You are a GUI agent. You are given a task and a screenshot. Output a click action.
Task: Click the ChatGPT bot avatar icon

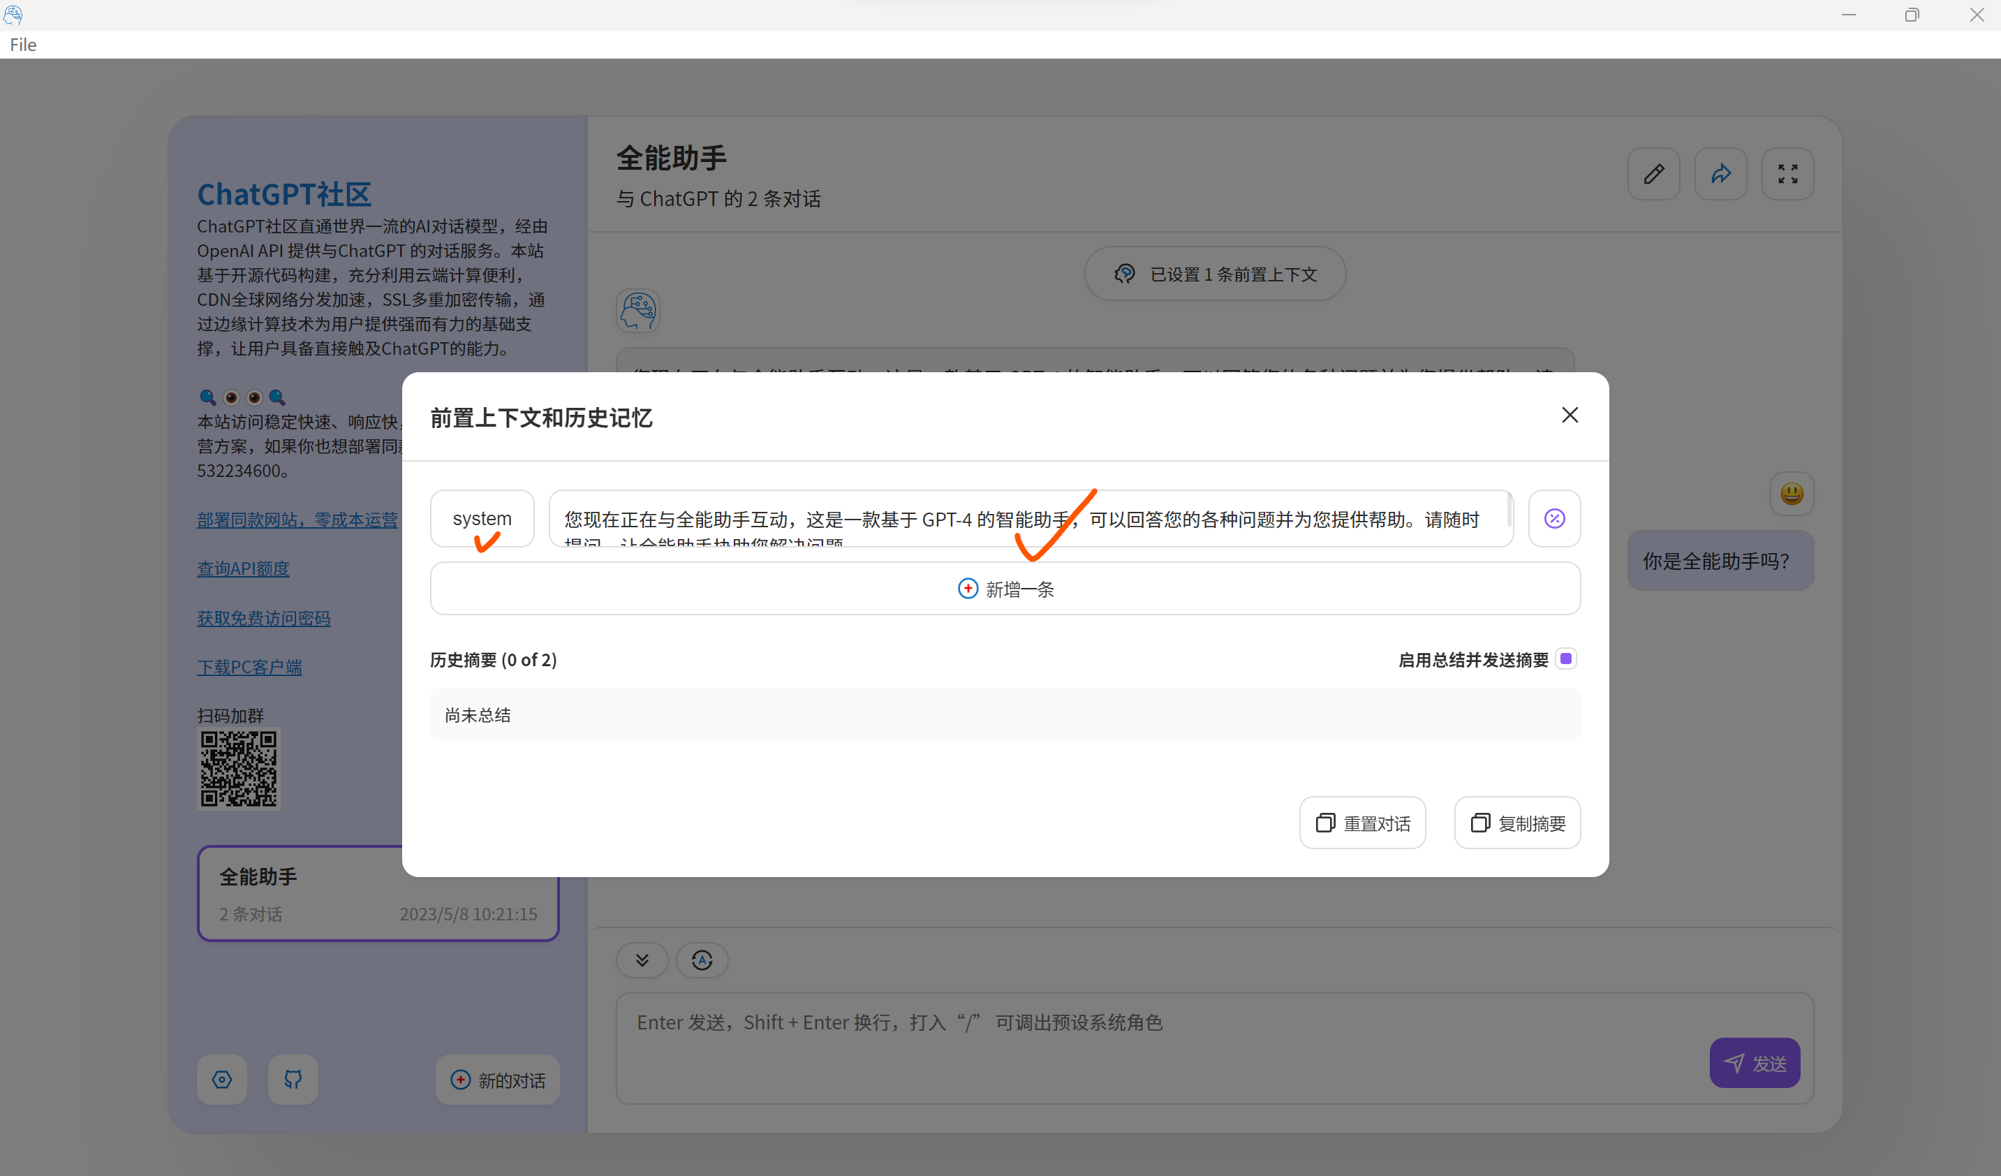point(638,311)
